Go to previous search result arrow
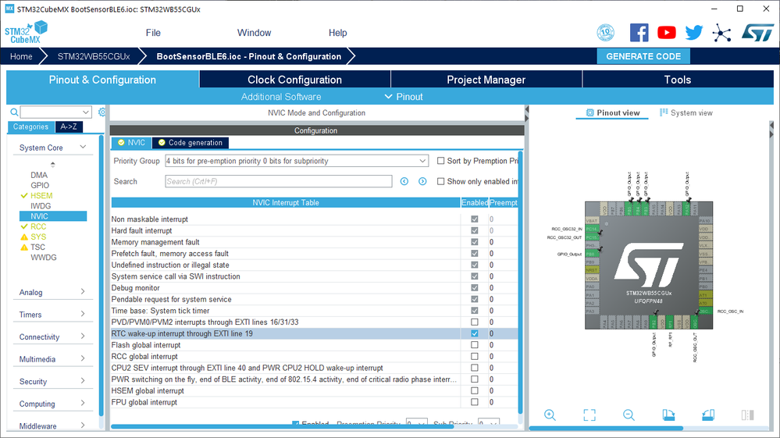Screen dimensions: 780x438 coord(404,181)
